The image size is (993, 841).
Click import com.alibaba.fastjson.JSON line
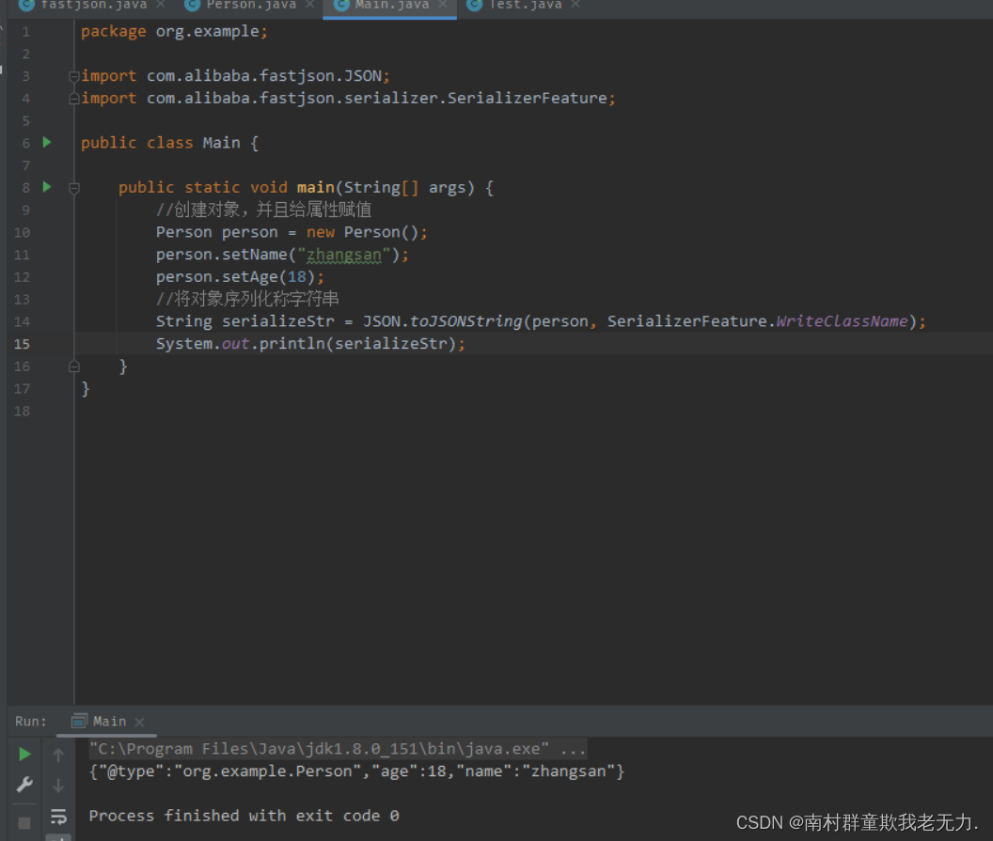[x=236, y=76]
